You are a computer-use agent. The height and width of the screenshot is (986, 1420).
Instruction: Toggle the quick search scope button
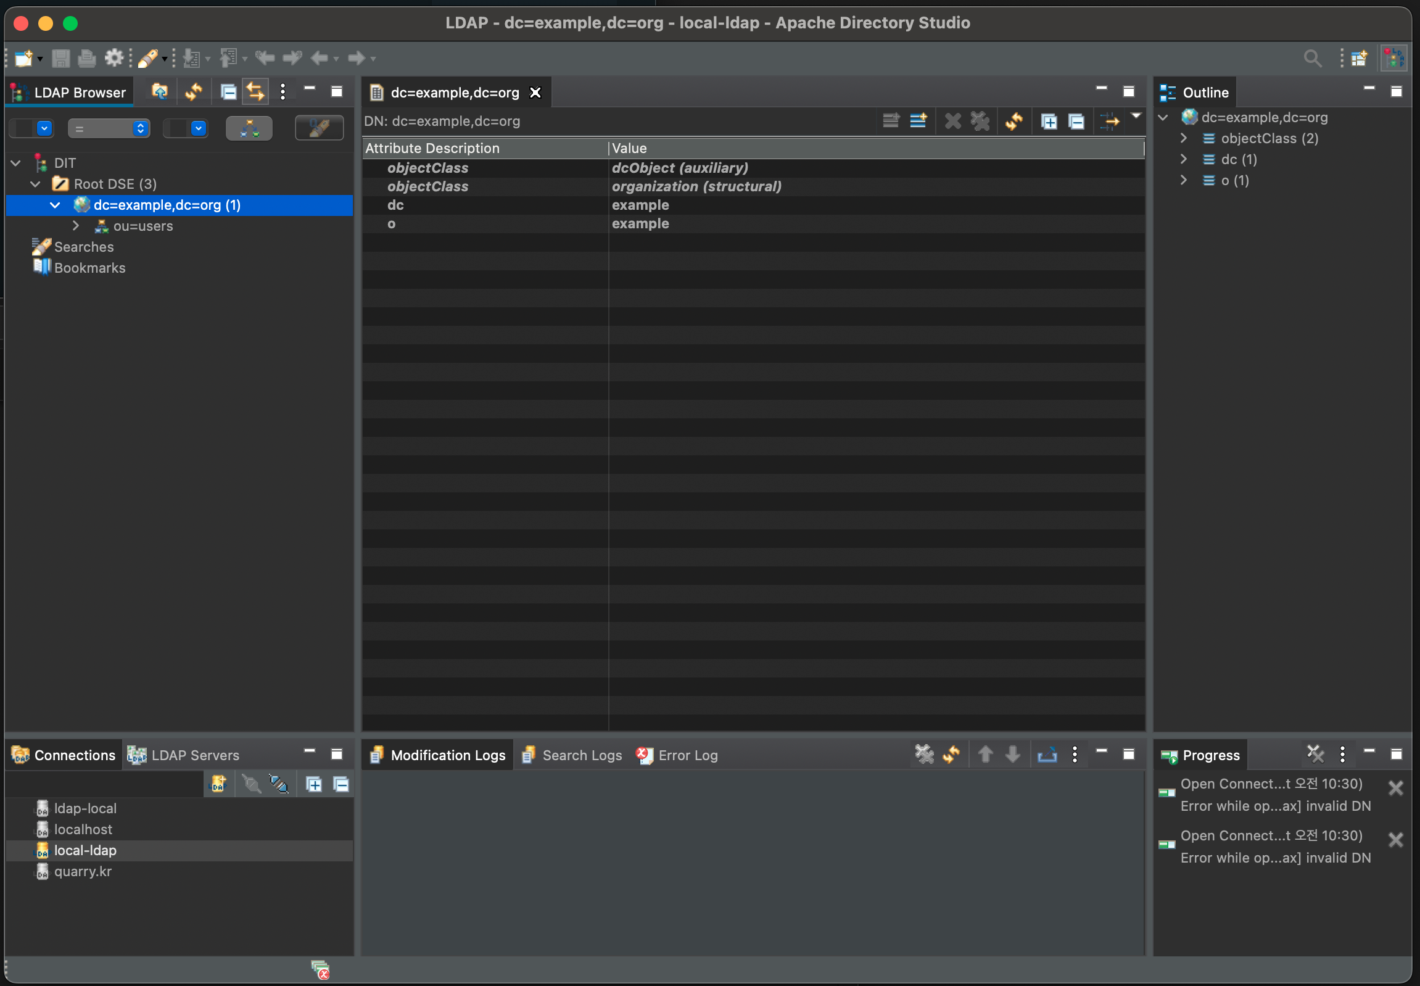(249, 128)
